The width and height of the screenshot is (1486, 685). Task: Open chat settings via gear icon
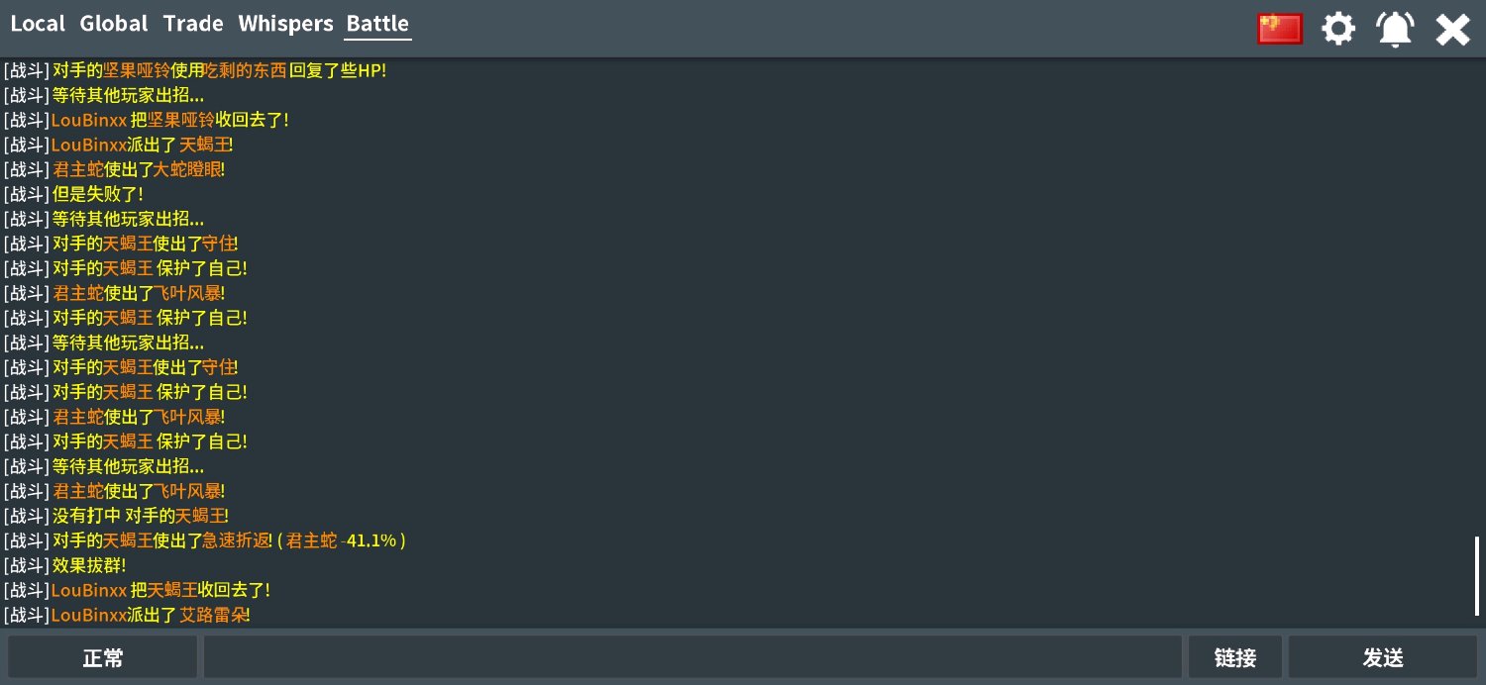[x=1338, y=29]
